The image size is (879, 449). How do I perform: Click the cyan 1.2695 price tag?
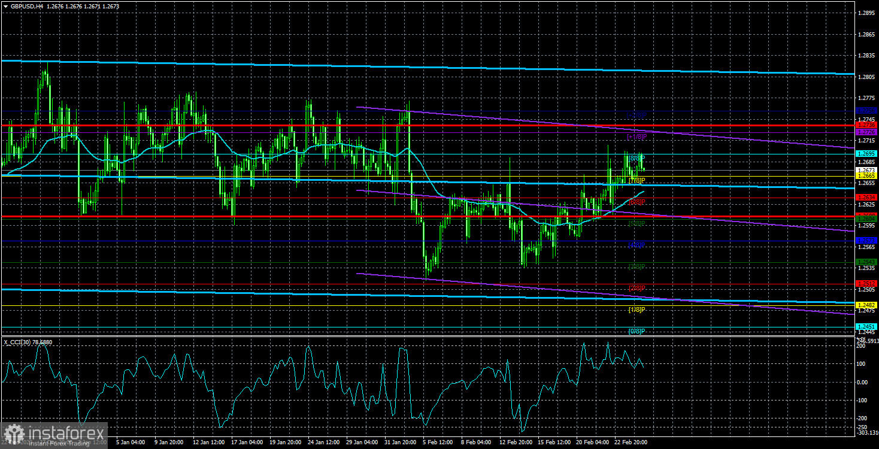867,154
